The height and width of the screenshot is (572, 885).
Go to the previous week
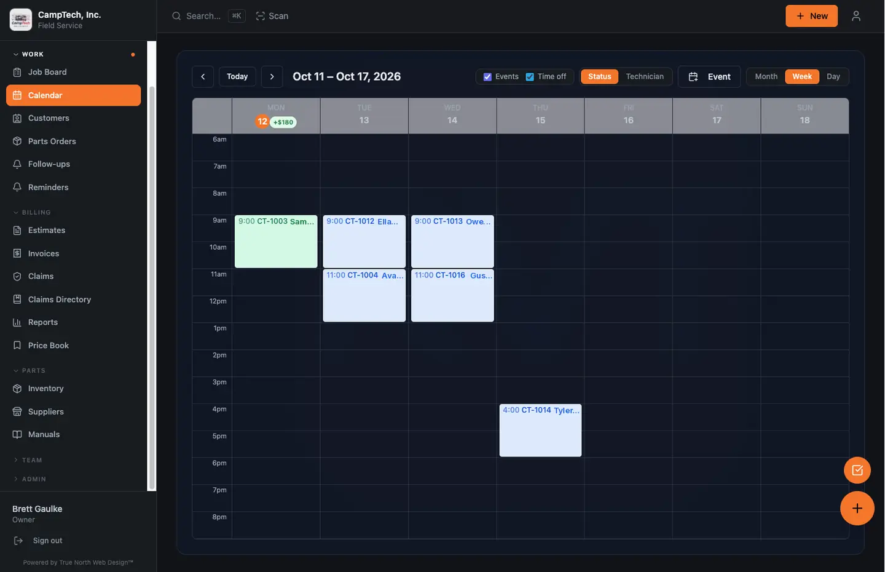(x=203, y=77)
